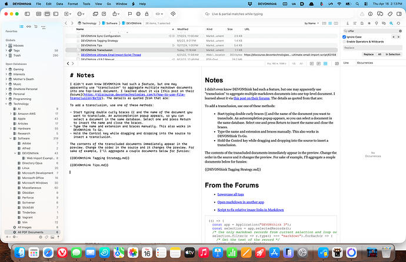Image resolution: width=406 pixels, height=262 pixels.
Task: Clear the inspector search field
Action: tap(400, 31)
